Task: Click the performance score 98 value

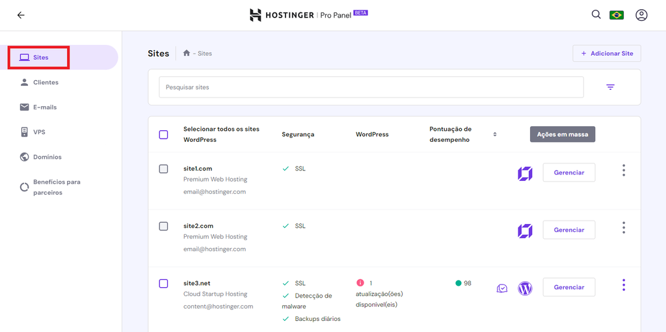Action: point(467,283)
